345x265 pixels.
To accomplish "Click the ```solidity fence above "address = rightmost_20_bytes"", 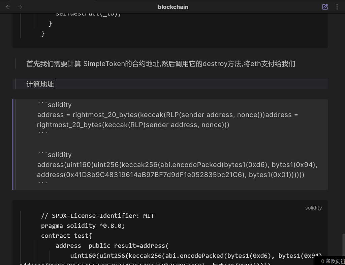I will click(x=54, y=105).
